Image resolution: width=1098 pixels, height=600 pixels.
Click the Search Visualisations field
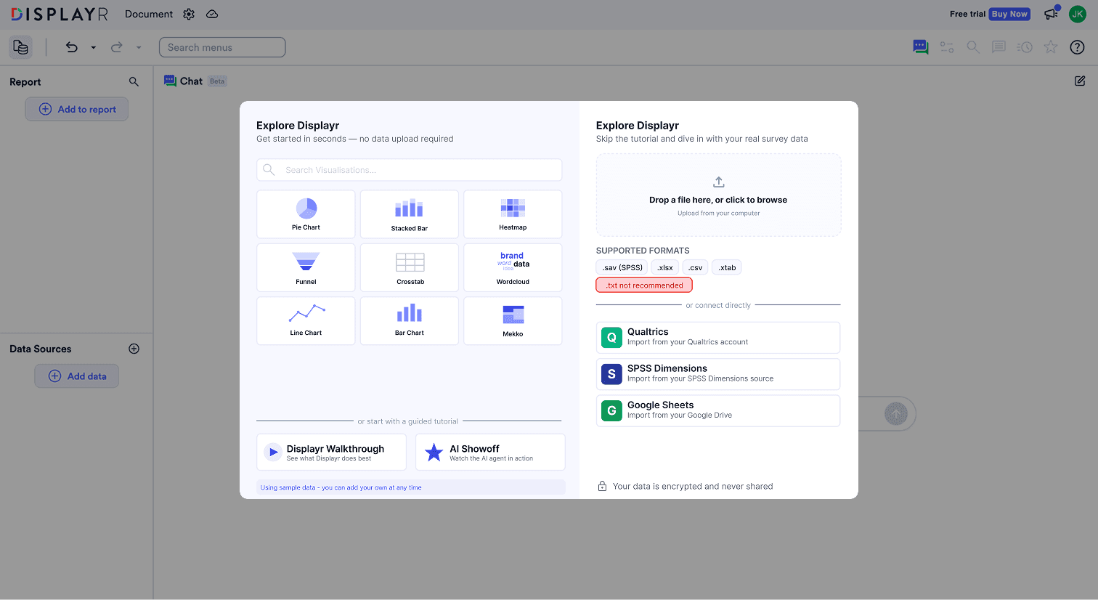click(410, 170)
